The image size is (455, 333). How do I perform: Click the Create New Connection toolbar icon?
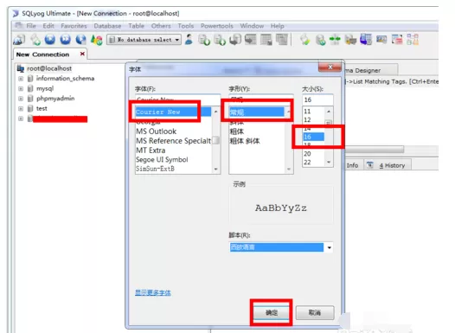19,40
